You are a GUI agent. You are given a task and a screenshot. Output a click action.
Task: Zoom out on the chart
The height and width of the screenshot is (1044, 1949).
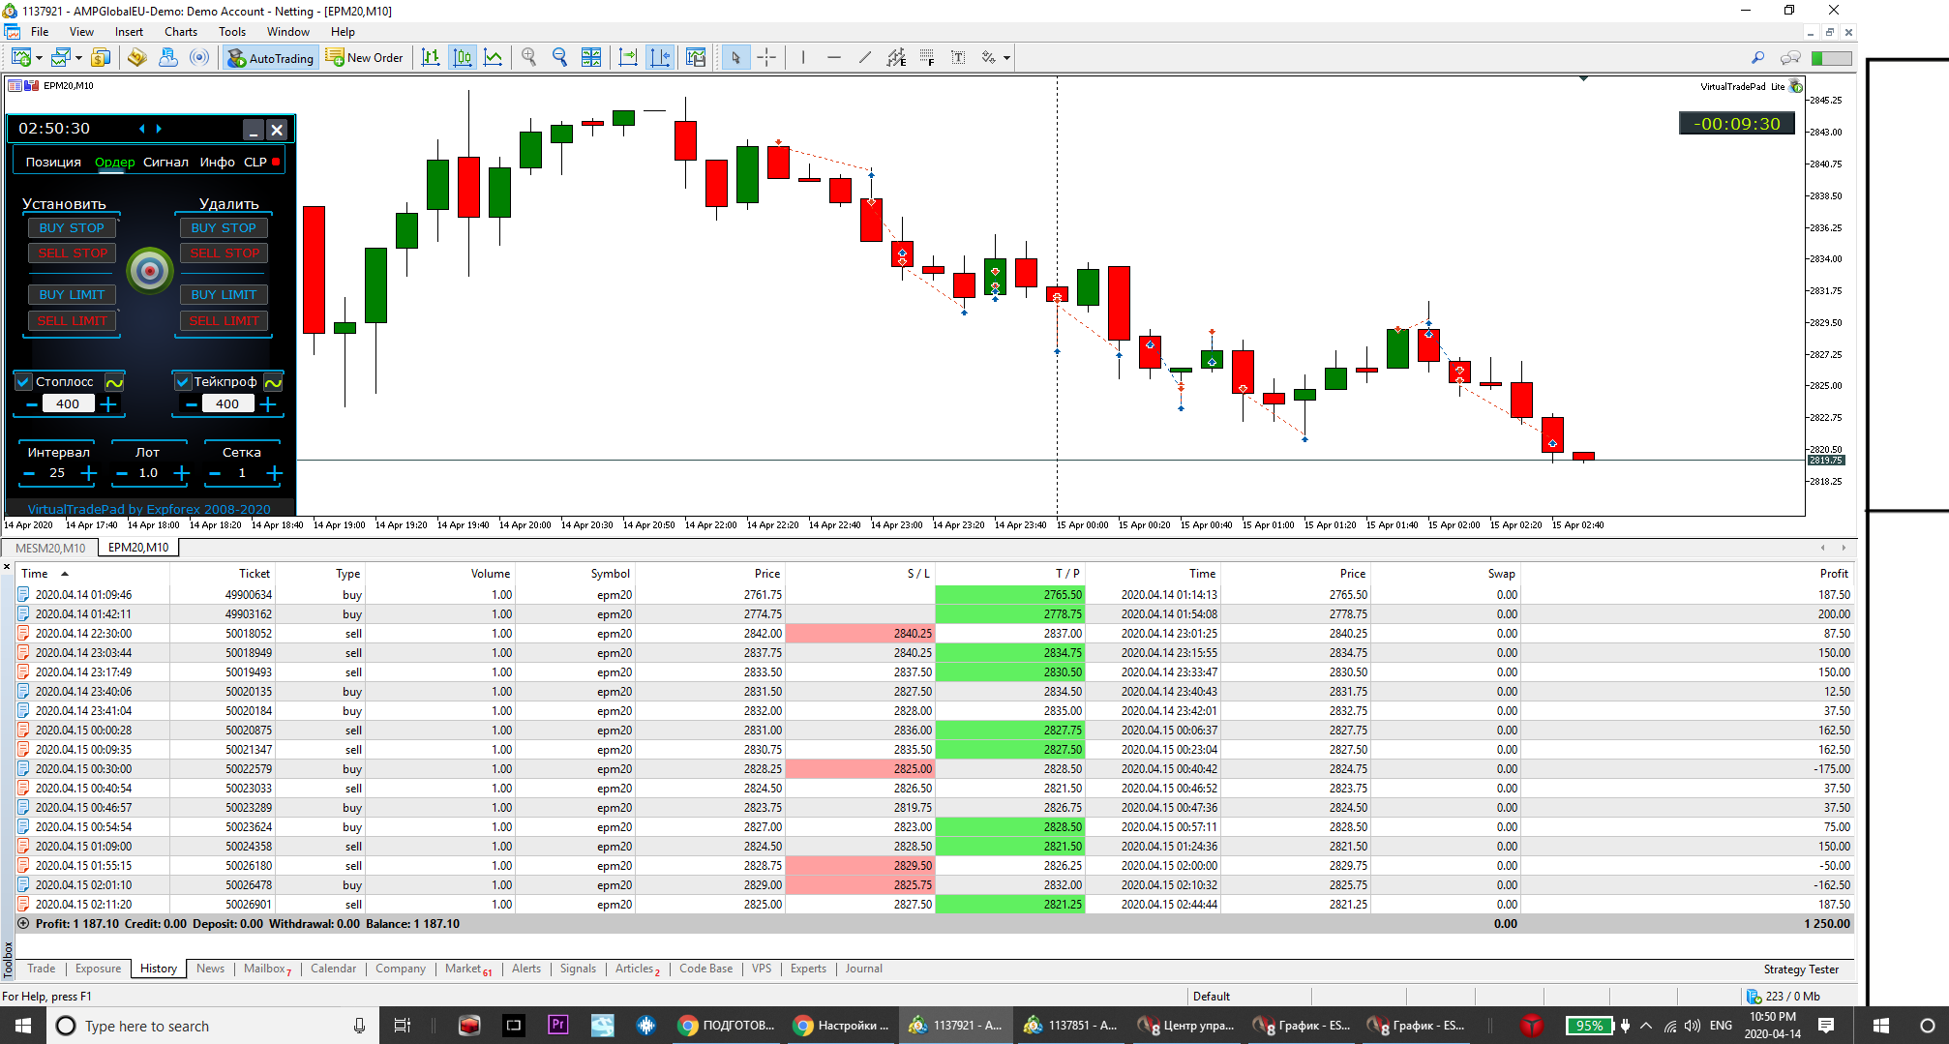560,58
